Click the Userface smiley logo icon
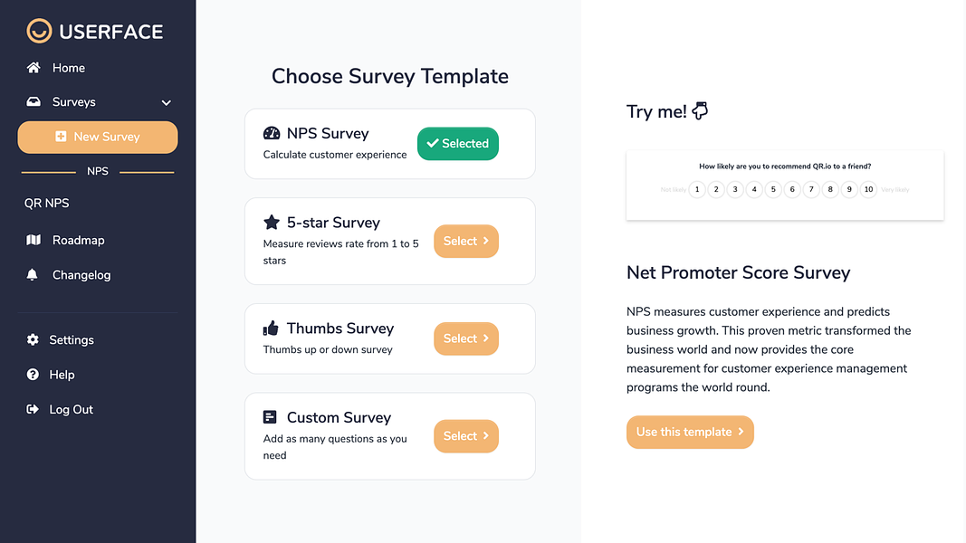Screen dimensions: 966x543 pyautogui.click(x=39, y=31)
